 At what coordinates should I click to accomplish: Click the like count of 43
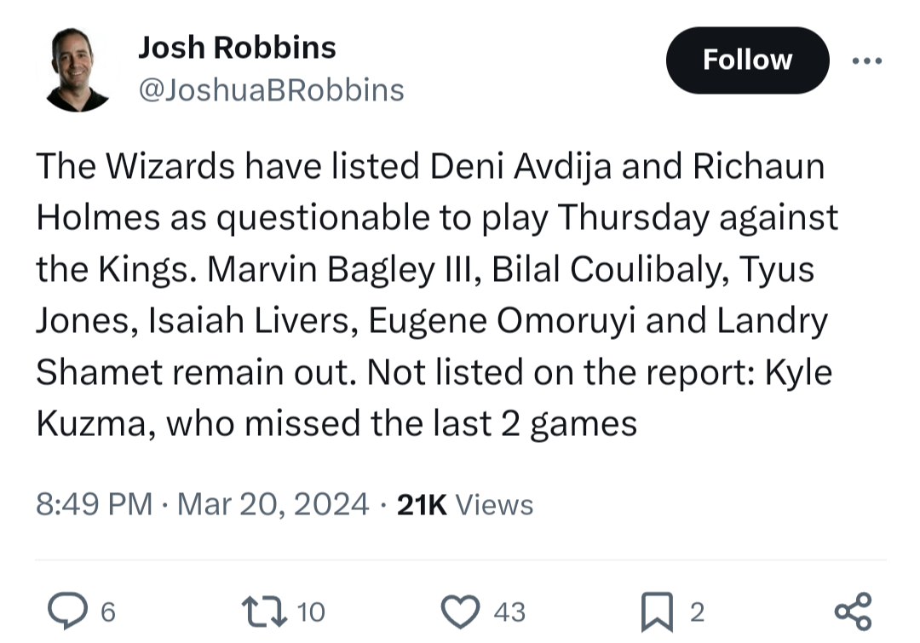point(509,611)
